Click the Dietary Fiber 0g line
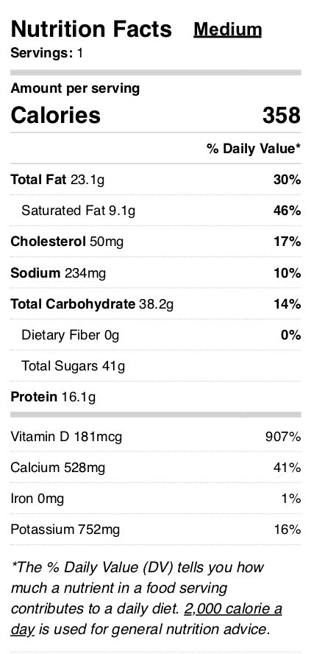The image size is (311, 654). pyautogui.click(x=155, y=335)
